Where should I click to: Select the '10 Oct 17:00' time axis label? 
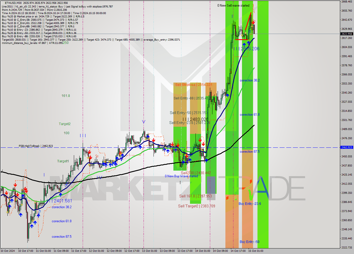25,251
